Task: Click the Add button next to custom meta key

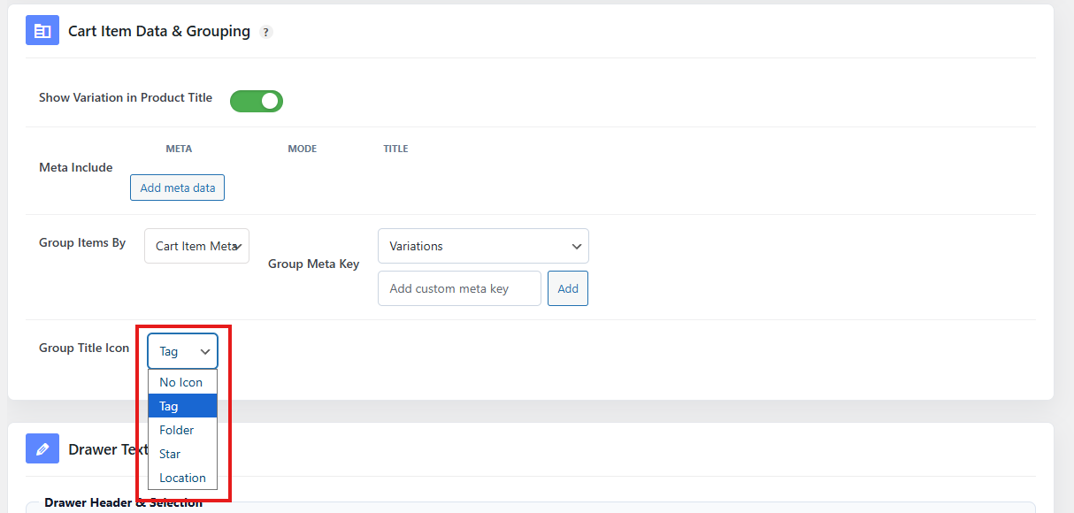Action: coord(568,288)
